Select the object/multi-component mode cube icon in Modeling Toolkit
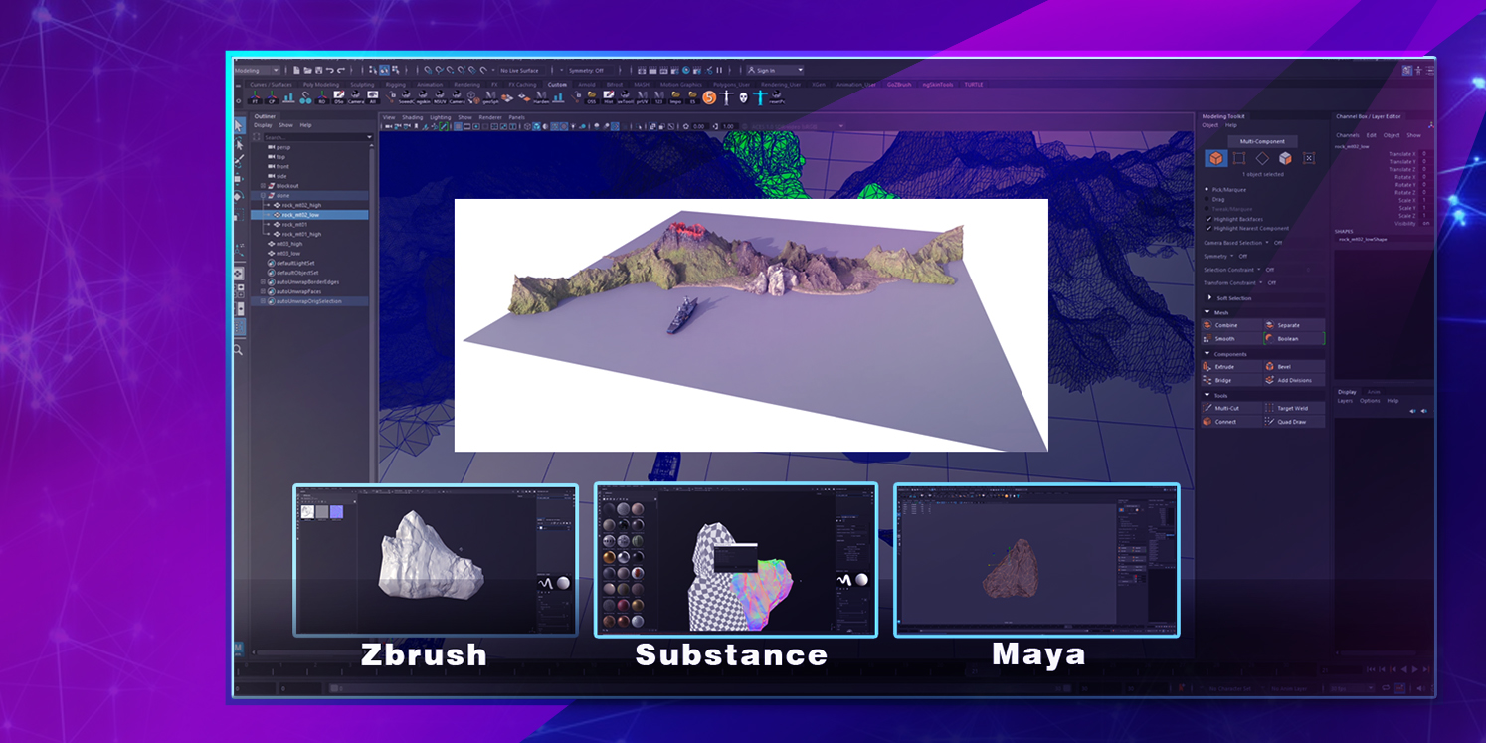1486x743 pixels. click(1216, 160)
